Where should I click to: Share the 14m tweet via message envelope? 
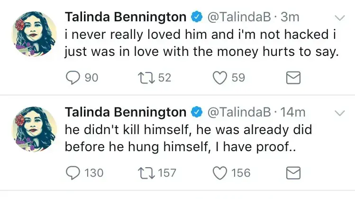pyautogui.click(x=293, y=173)
